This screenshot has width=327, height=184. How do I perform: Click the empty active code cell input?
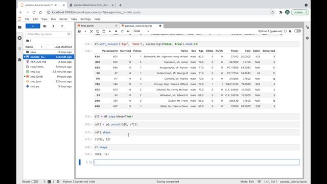196,162
